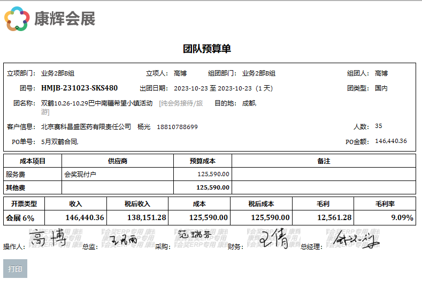Image resolution: width=422 pixels, height=294 pixels.
Task: Click the finance (财务) handwritten signature
Action: tap(274, 239)
